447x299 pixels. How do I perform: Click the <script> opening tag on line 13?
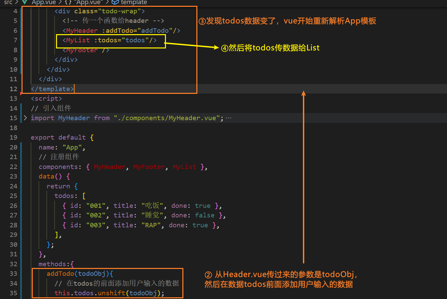pyautogui.click(x=46, y=99)
